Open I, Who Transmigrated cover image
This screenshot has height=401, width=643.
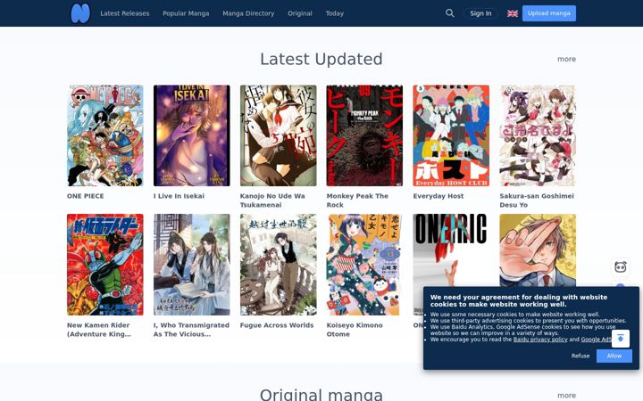[x=191, y=265]
